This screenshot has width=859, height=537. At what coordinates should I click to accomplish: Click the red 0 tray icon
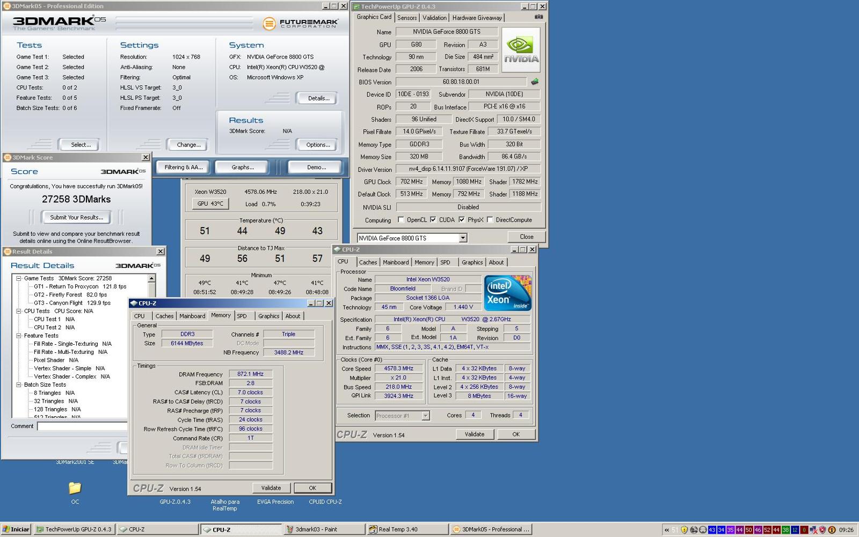tap(804, 529)
